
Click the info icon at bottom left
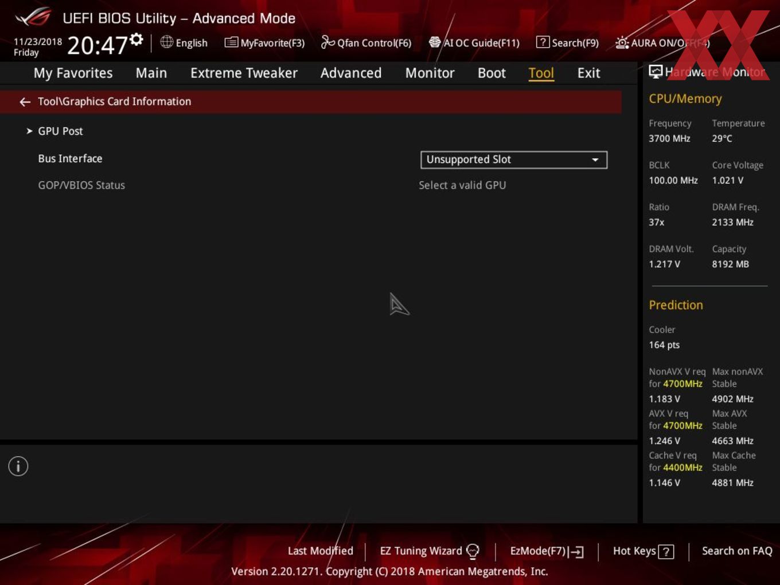click(x=18, y=466)
